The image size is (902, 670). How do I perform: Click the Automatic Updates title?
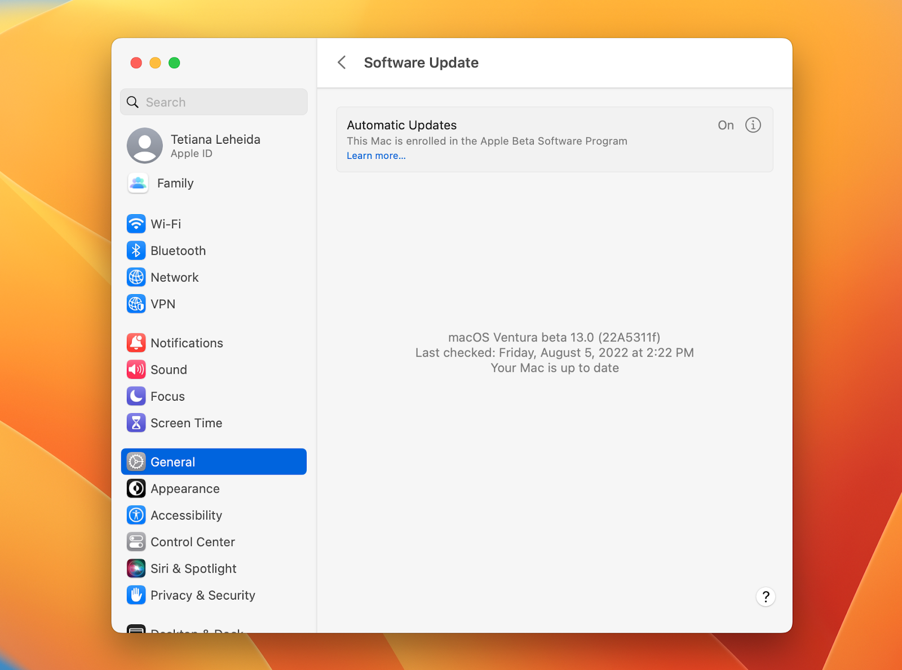tap(401, 125)
